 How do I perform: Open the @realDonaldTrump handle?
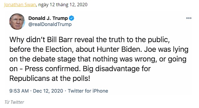click(50, 24)
